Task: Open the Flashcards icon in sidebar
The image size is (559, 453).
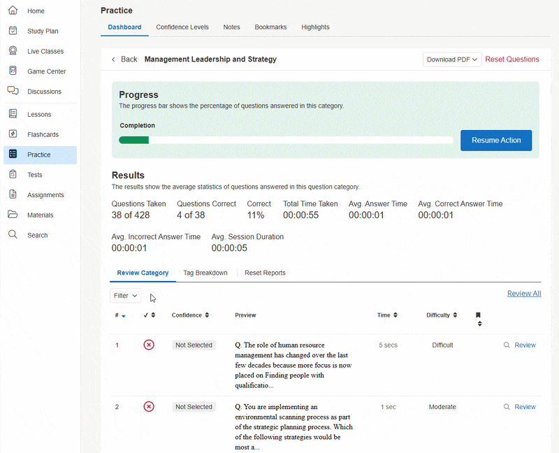Action: click(13, 134)
